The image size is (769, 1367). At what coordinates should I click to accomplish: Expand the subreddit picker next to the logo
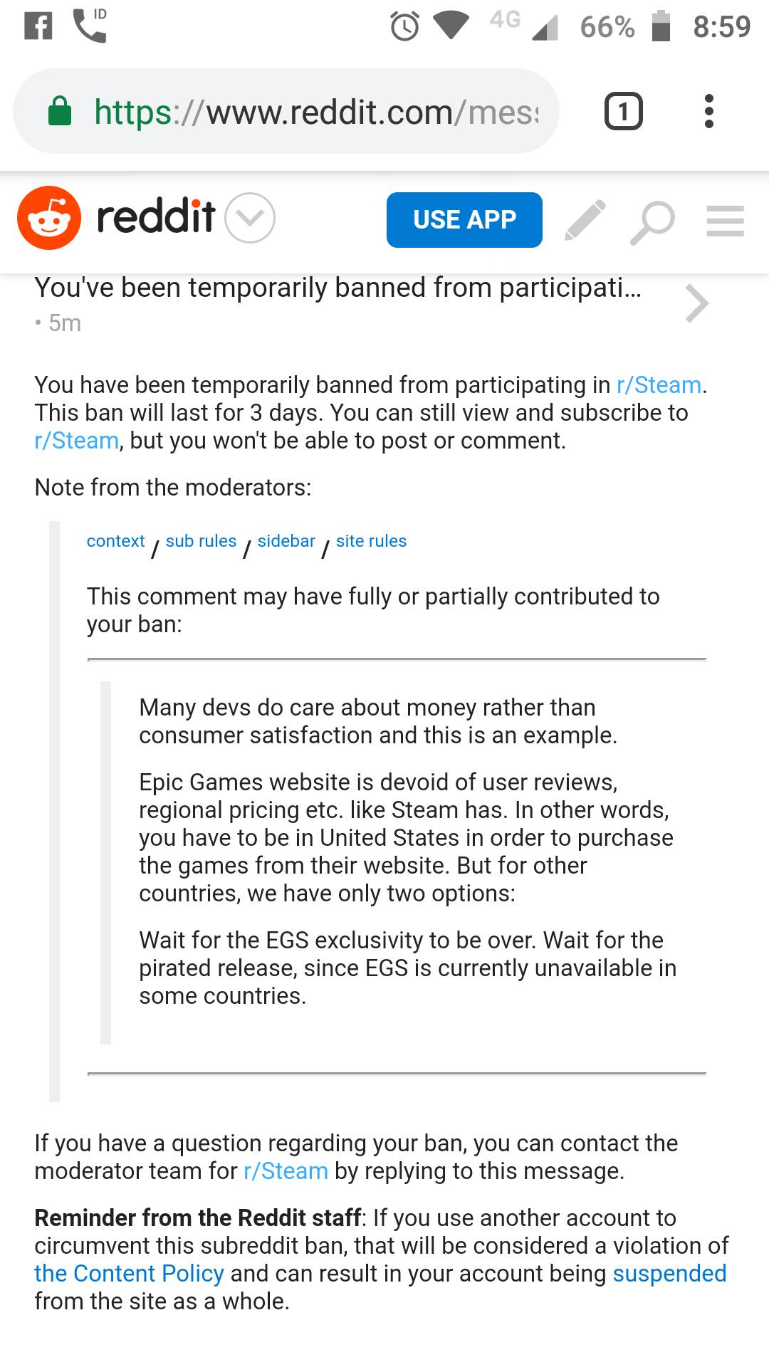tap(249, 219)
